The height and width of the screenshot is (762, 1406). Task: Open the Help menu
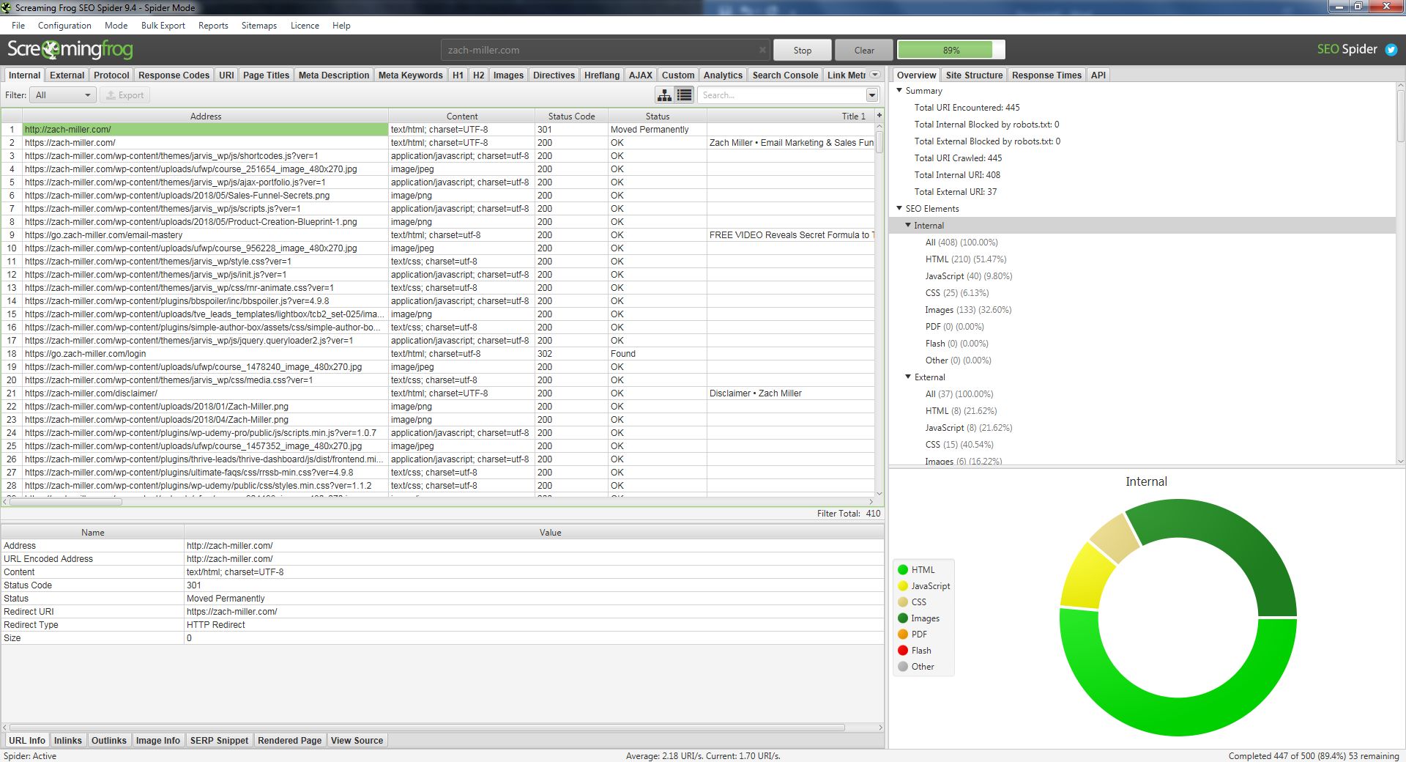[x=341, y=26]
